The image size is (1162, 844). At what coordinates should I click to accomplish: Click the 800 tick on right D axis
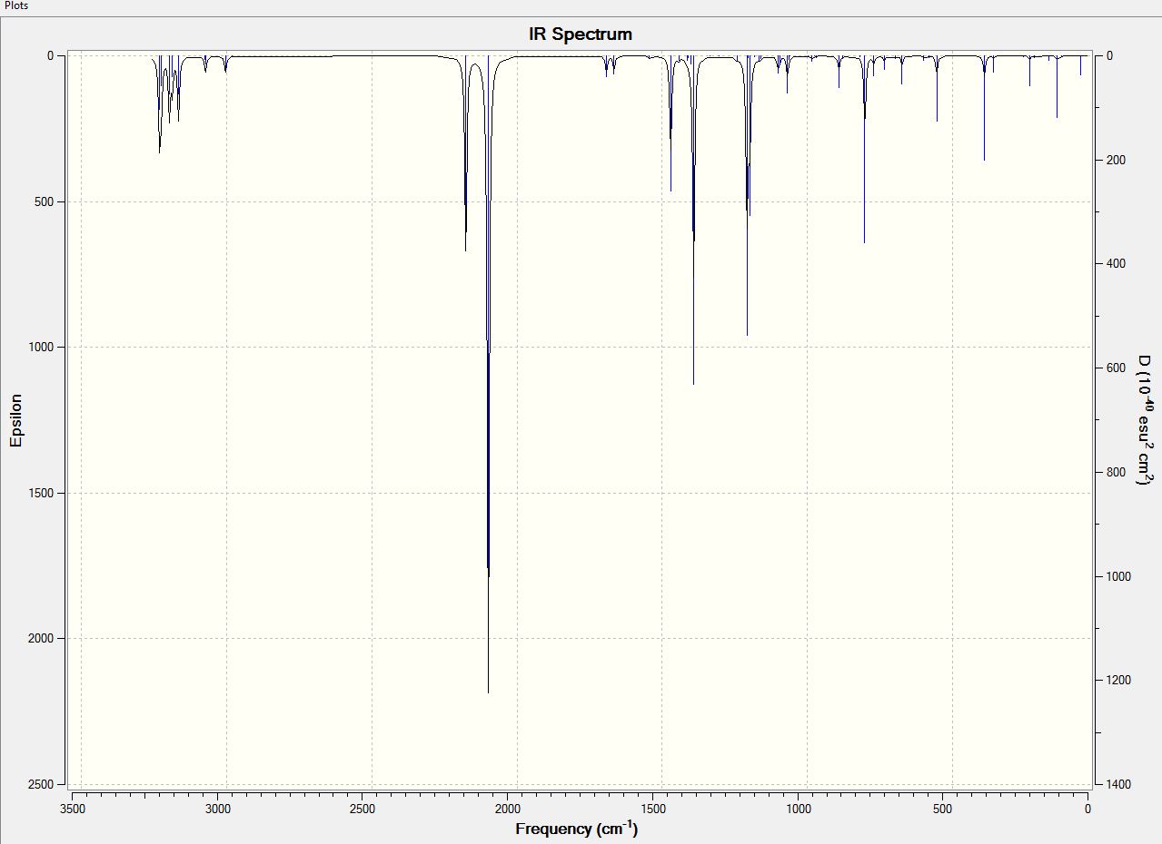coord(1117,472)
